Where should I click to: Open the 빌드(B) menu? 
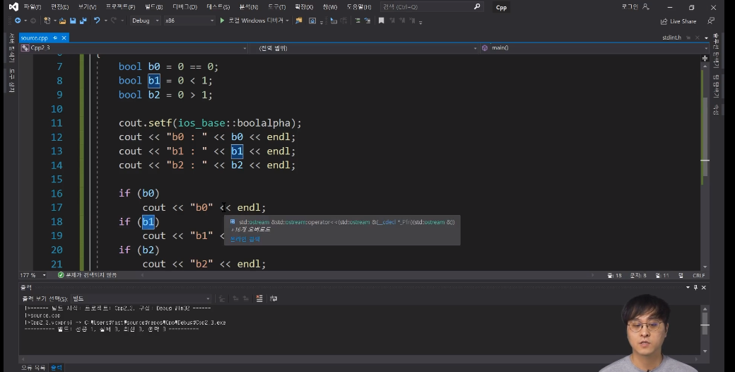(x=154, y=6)
